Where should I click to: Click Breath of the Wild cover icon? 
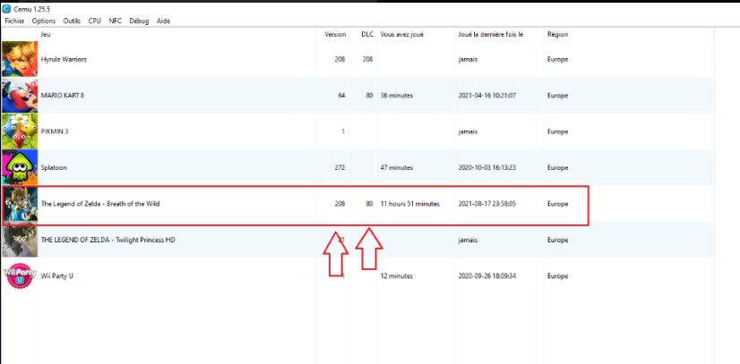(x=19, y=204)
